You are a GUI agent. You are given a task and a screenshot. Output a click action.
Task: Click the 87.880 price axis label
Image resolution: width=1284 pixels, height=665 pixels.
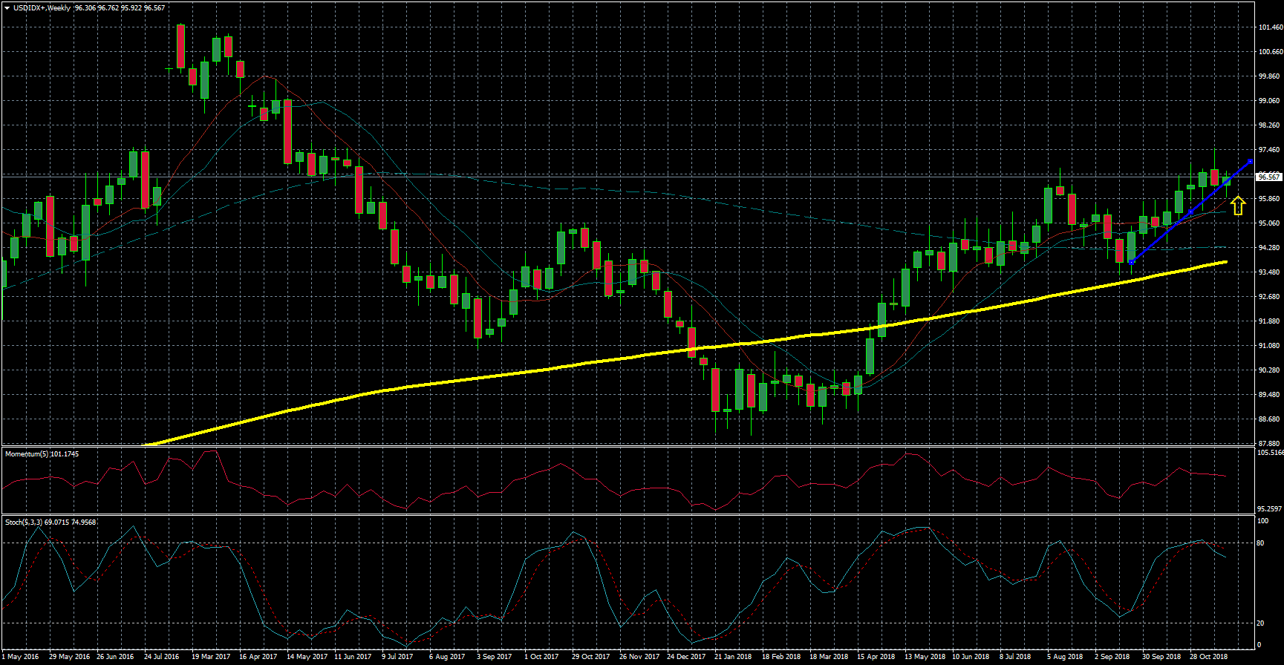tap(1270, 444)
